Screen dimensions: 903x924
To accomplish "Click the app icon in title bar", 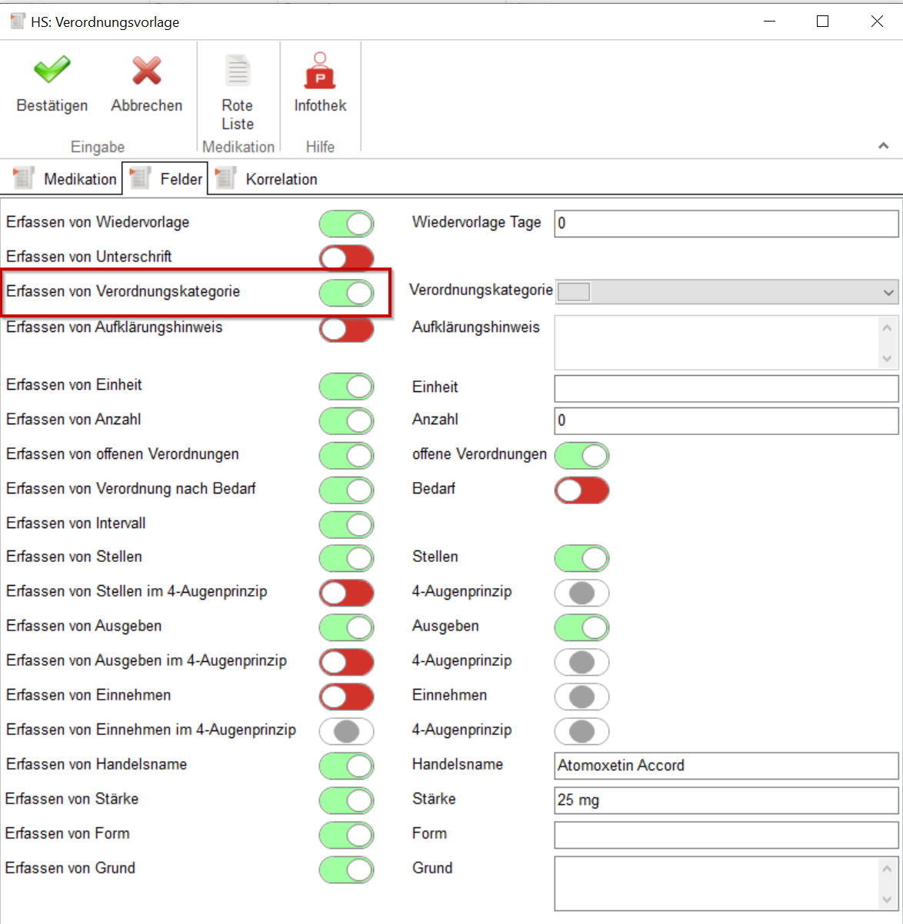I will click(x=17, y=22).
